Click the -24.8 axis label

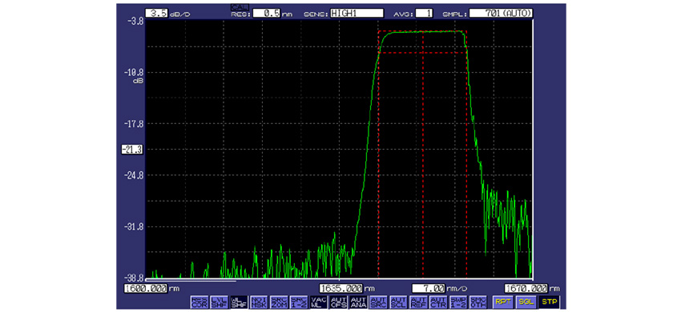[133, 175]
